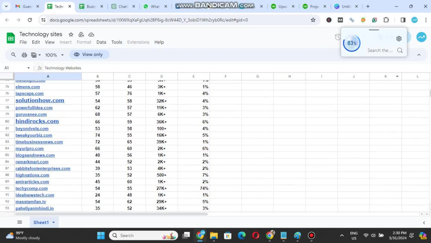Check the cloud document status icon

tap(91, 34)
